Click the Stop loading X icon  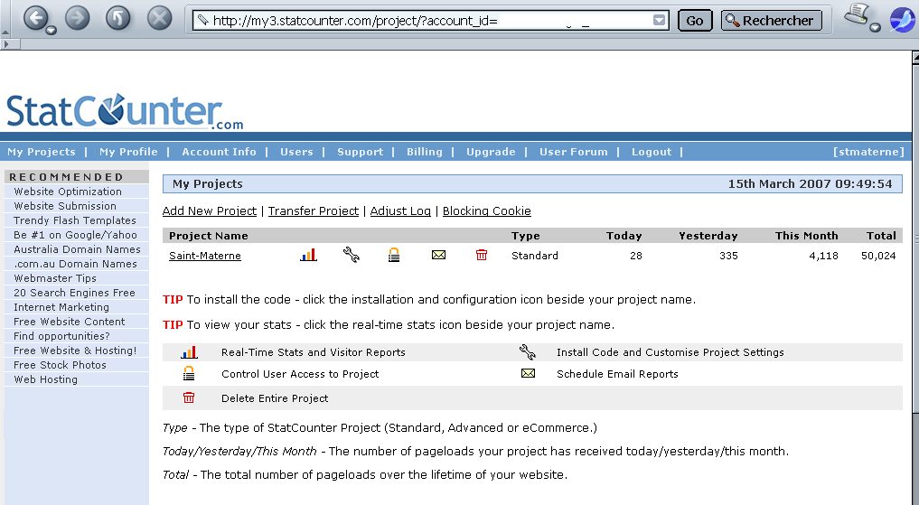[x=159, y=18]
